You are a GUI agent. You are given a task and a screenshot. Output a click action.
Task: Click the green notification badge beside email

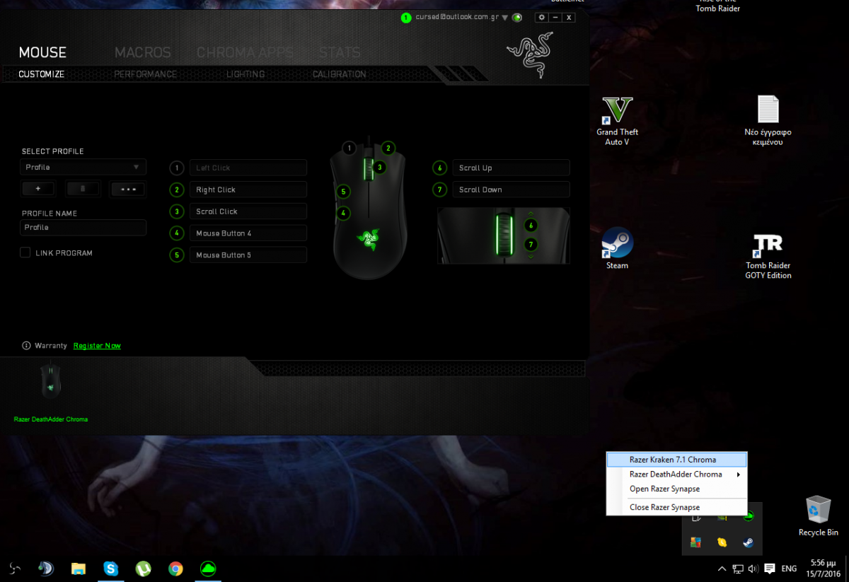pos(406,18)
